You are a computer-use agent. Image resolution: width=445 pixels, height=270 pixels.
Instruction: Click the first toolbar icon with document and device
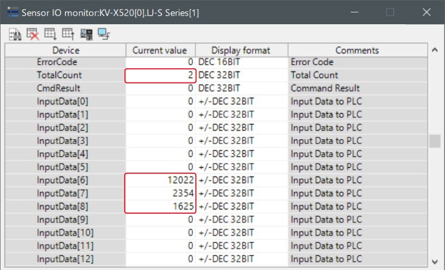(15, 34)
